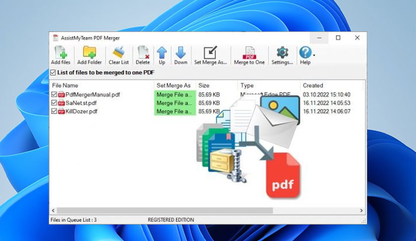Image resolution: width=416 pixels, height=241 pixels.
Task: Click the size value of SaNet.st.pdf
Action: tap(209, 103)
